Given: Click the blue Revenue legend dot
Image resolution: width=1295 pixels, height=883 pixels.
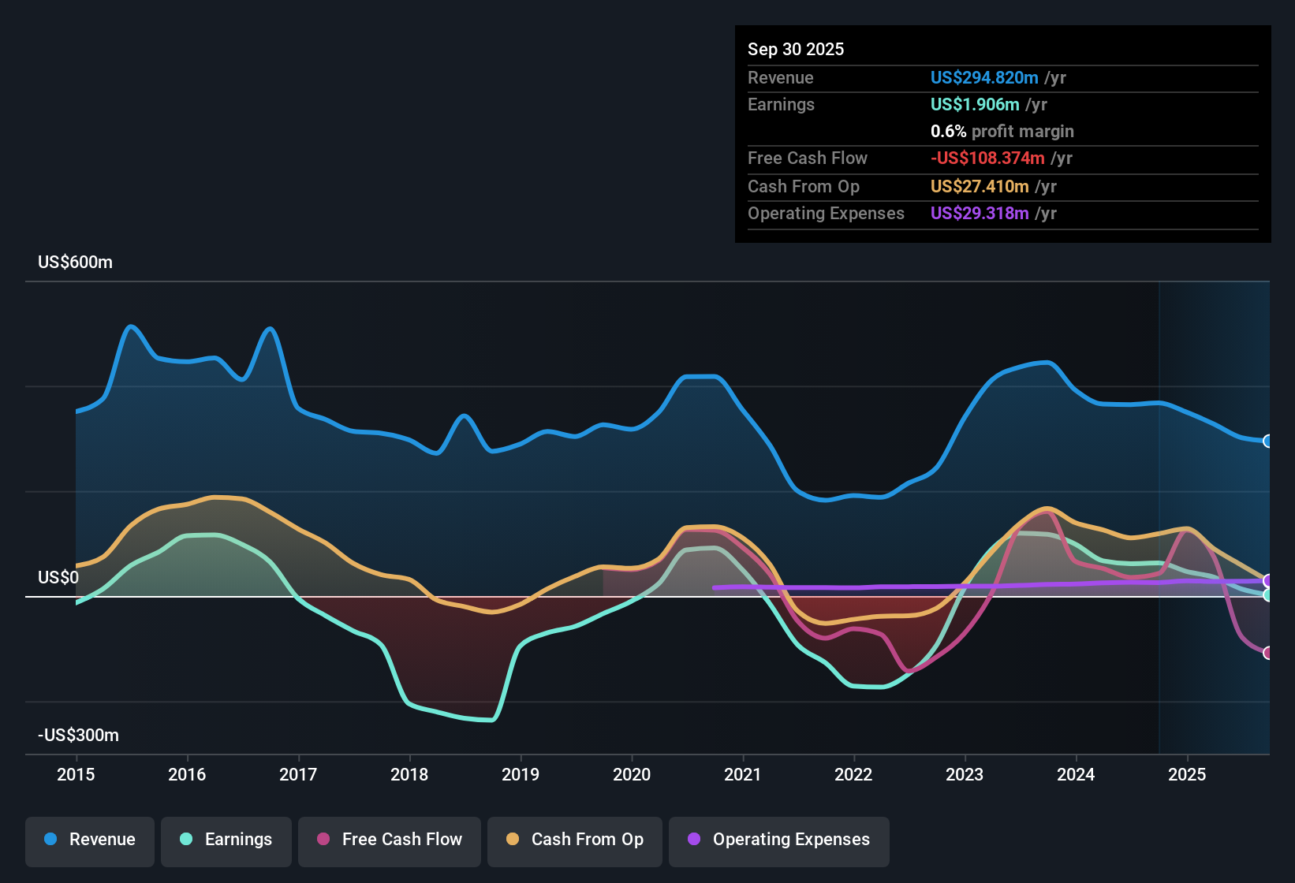Looking at the screenshot, I should click(49, 840).
